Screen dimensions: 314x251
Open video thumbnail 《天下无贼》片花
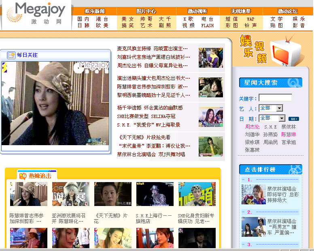click(113, 194)
